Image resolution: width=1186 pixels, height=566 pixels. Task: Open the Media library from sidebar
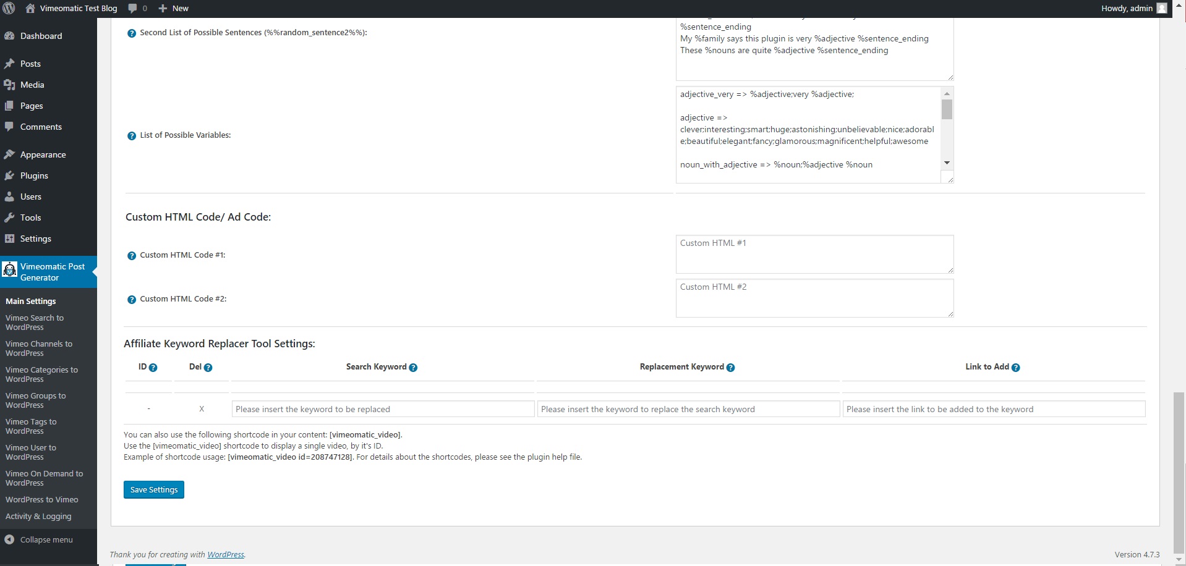[9, 85]
